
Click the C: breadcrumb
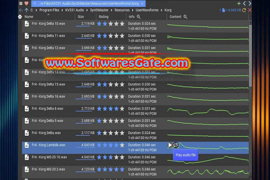pos(32,10)
